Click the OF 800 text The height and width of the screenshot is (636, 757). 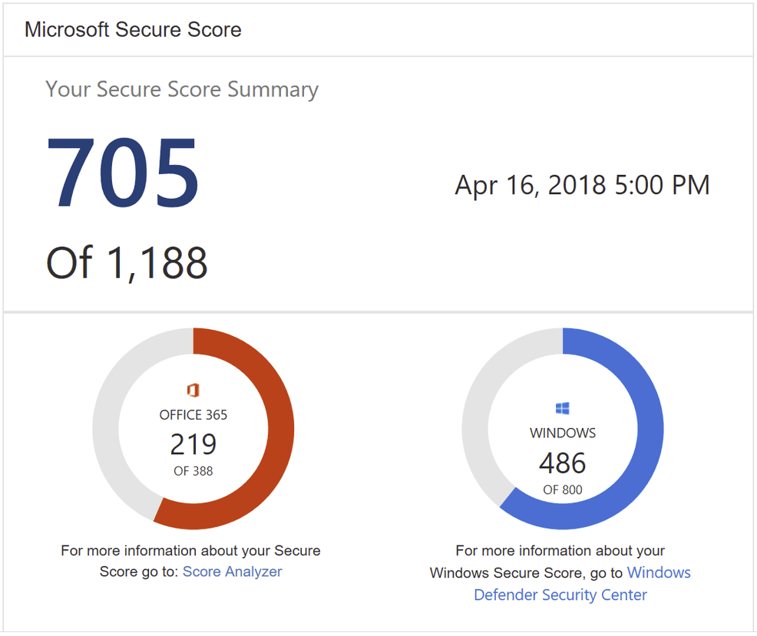click(563, 489)
